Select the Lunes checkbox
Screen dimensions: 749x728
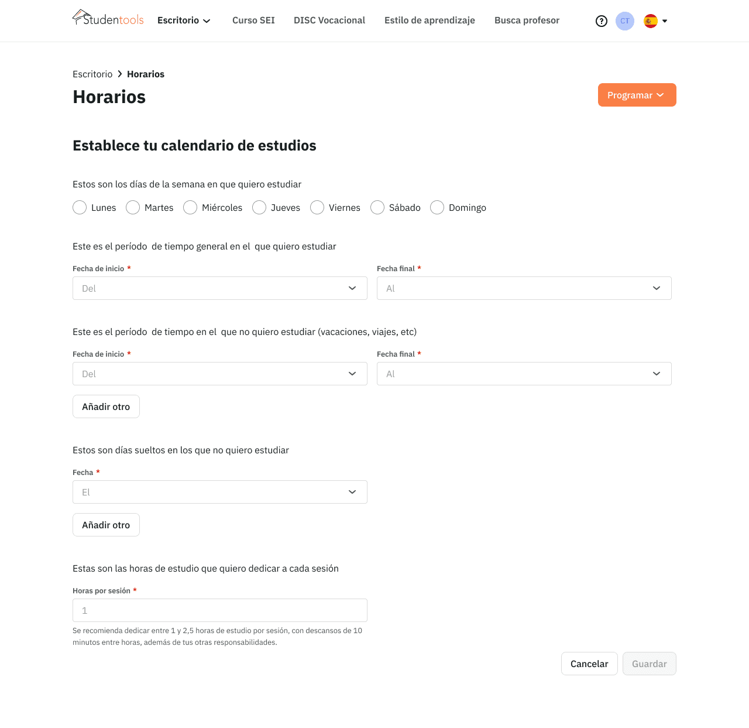point(80,207)
